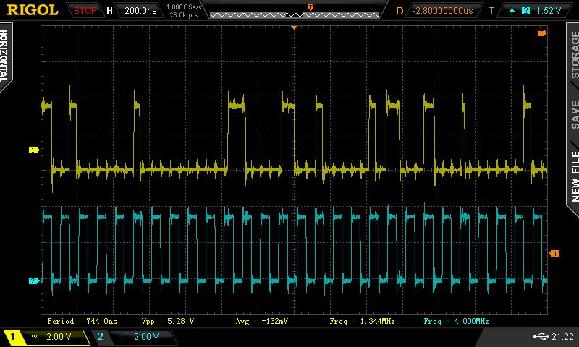The image size is (579, 347).
Task: Click the waveform memory overview bar
Action: coord(295,14)
